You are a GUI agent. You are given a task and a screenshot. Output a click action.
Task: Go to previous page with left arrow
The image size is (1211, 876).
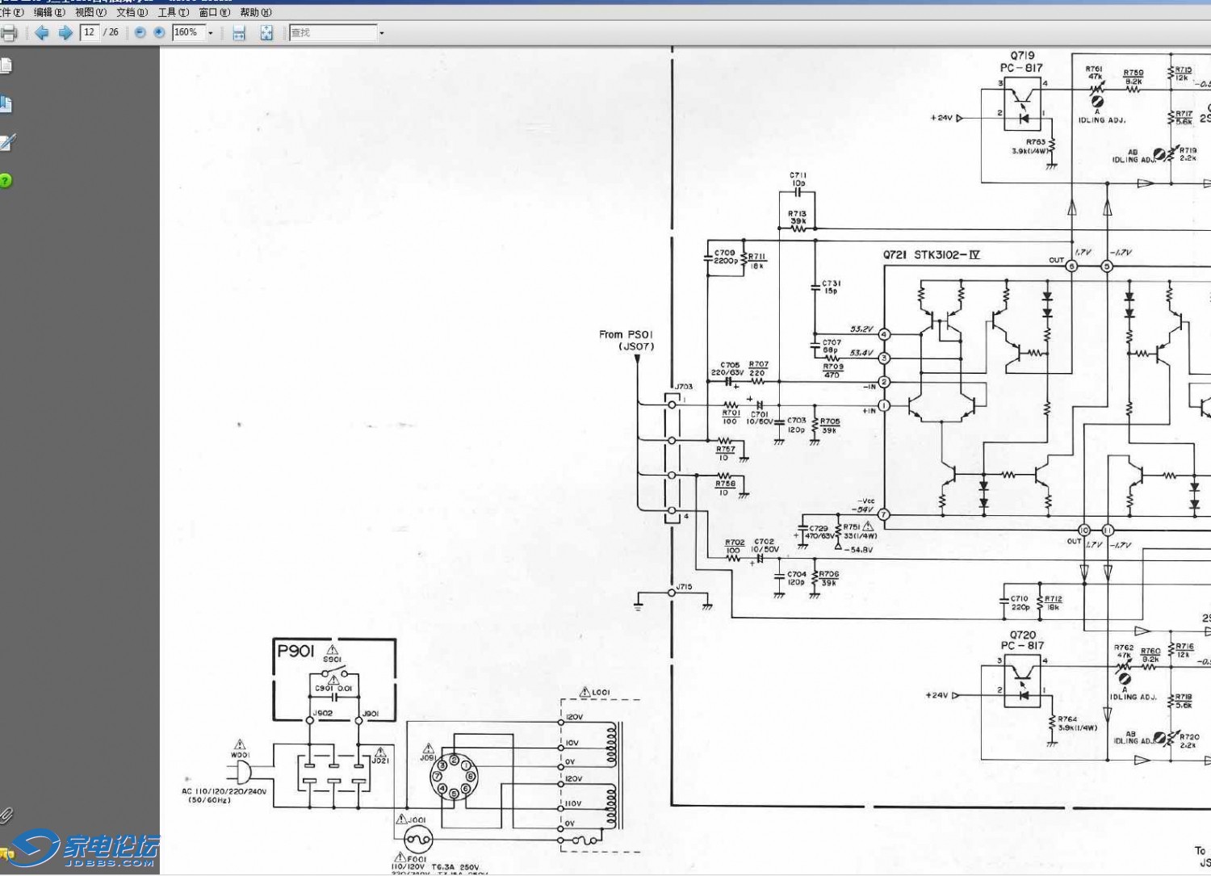coord(42,33)
